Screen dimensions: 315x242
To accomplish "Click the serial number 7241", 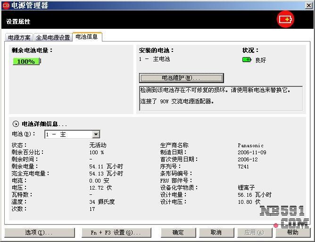I will [x=243, y=167].
